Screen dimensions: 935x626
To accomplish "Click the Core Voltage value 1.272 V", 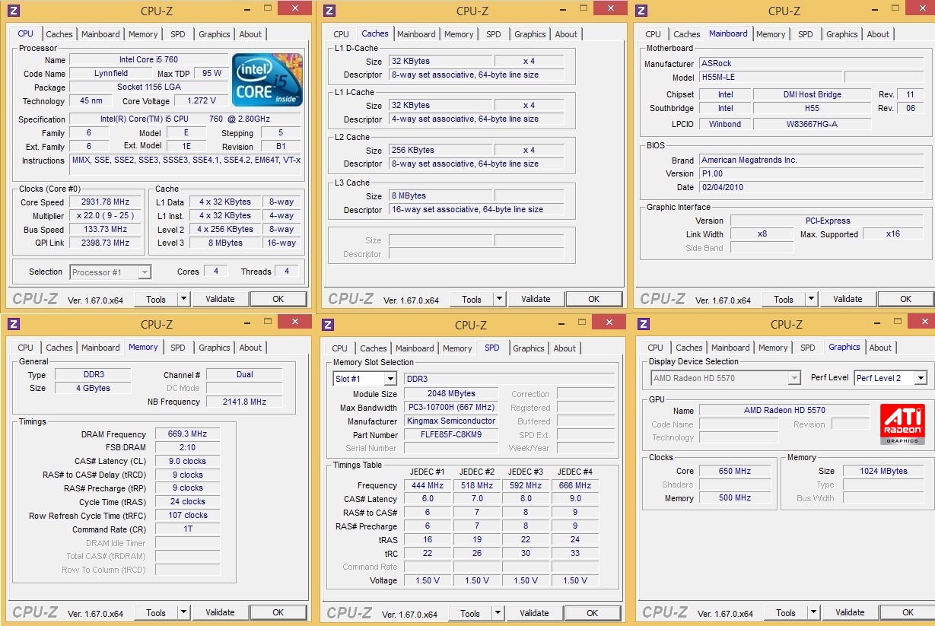I will coord(201,101).
